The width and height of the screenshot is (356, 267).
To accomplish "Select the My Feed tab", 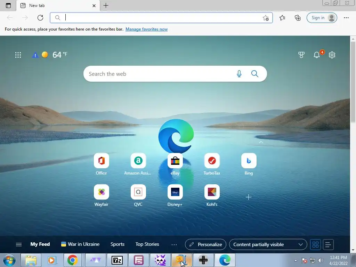I will tap(40, 244).
